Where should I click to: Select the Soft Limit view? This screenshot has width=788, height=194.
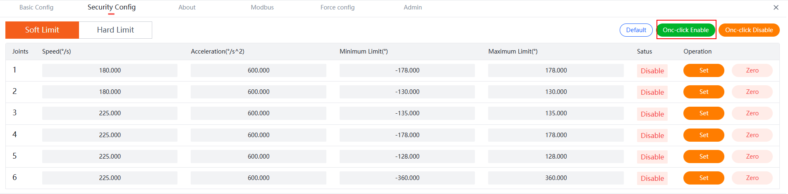[42, 30]
